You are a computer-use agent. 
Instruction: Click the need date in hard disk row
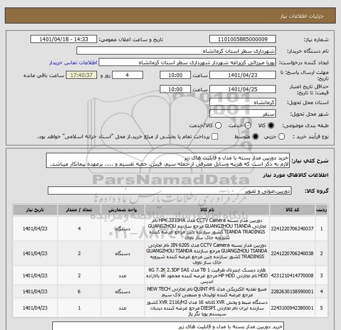pyautogui.click(x=35, y=276)
